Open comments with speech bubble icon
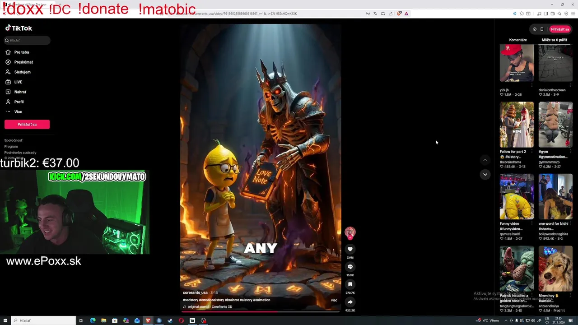578x325 pixels. [x=350, y=267]
